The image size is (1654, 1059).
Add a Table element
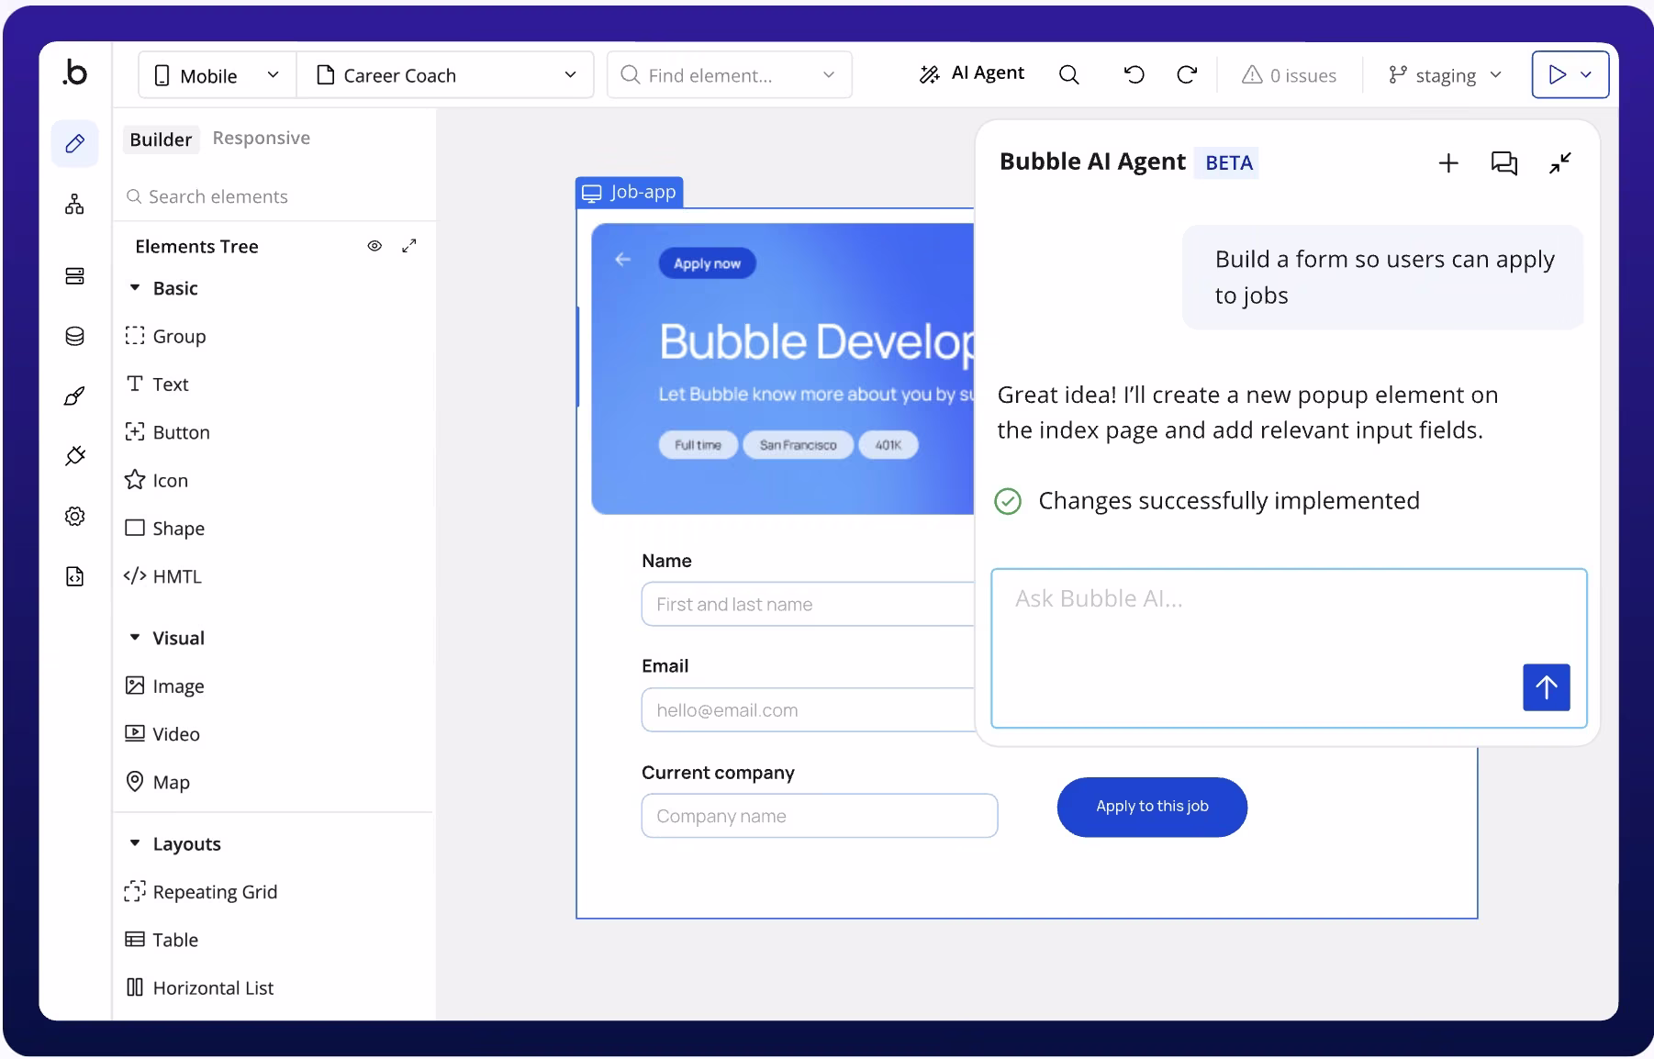click(x=162, y=940)
